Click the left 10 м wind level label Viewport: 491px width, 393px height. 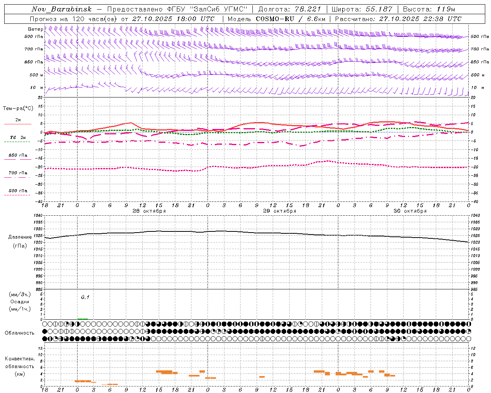36,88
